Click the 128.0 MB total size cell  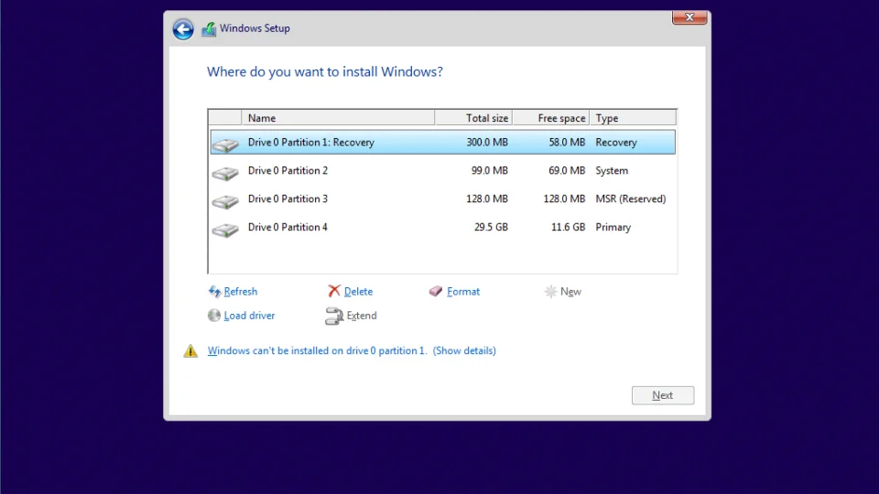tap(487, 199)
